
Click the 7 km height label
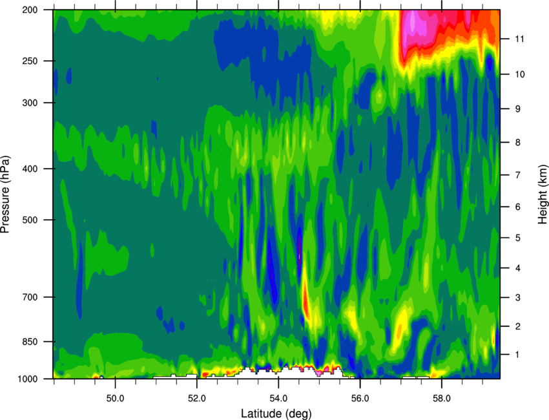[x=518, y=175]
